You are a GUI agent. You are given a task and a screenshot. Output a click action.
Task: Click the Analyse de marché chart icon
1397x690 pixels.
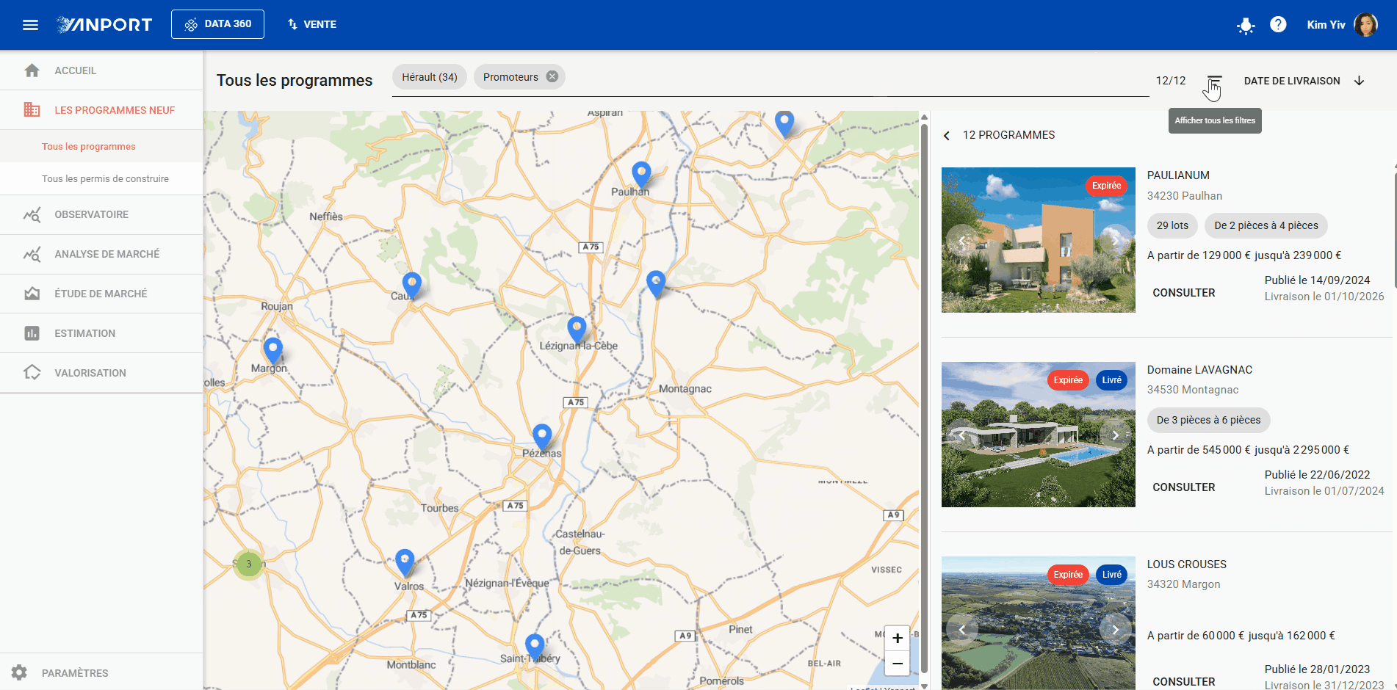point(32,254)
